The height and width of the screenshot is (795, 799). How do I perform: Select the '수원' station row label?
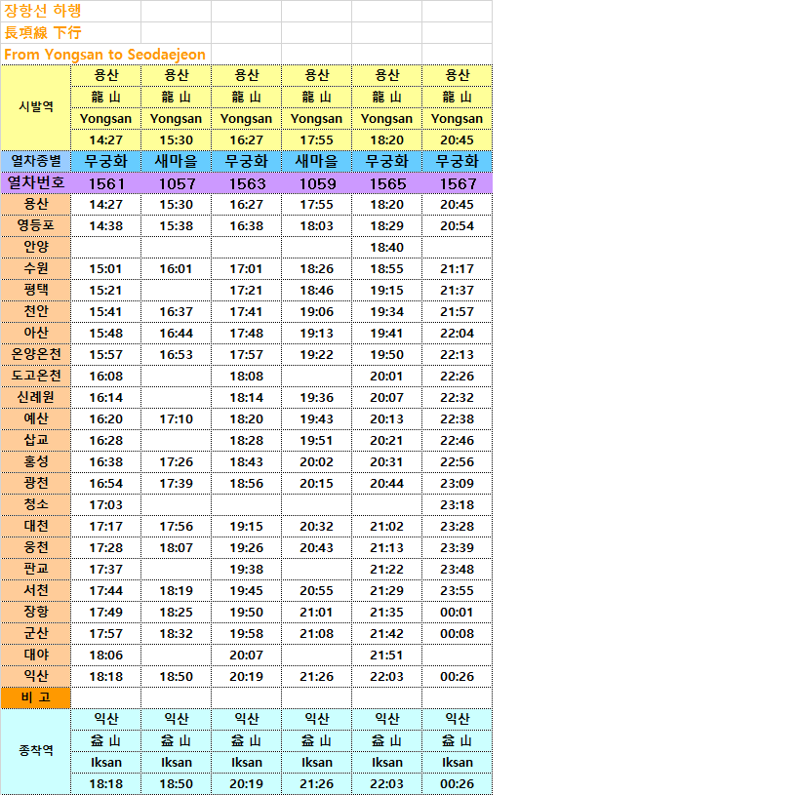[36, 268]
